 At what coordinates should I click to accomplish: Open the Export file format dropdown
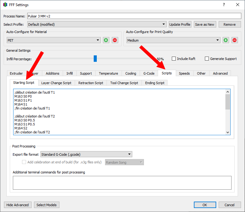click(86, 154)
